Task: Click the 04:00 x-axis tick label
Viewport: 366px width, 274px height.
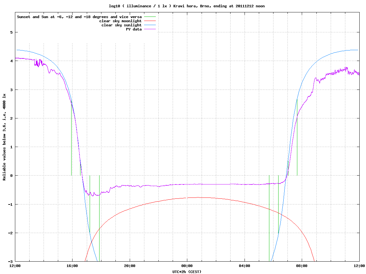Action: (x=245, y=266)
